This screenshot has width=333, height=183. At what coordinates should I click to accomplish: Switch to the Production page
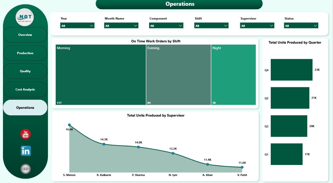tap(25, 53)
